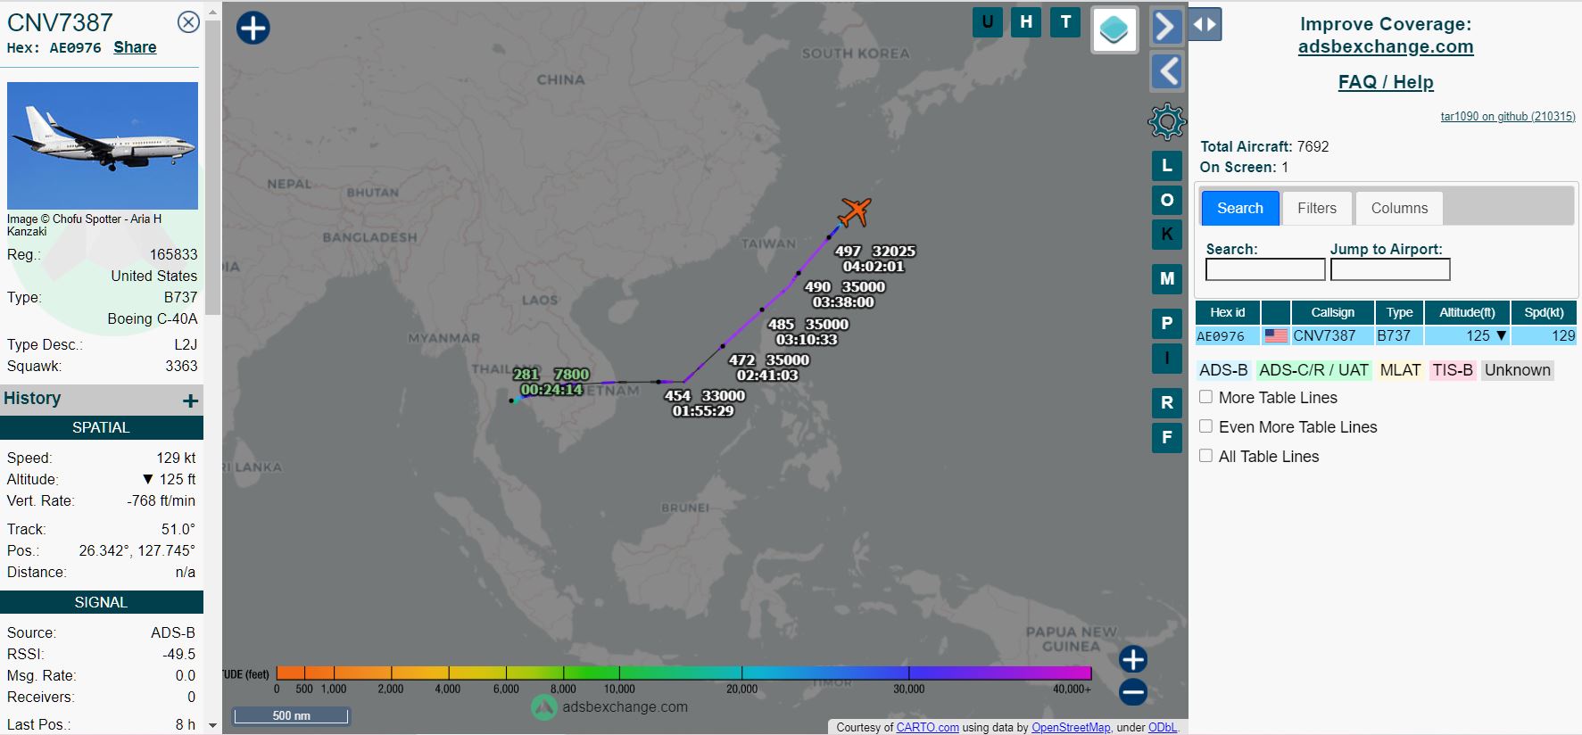This screenshot has width=1582, height=735.
Task: Toggle the O map option
Action: (1166, 200)
